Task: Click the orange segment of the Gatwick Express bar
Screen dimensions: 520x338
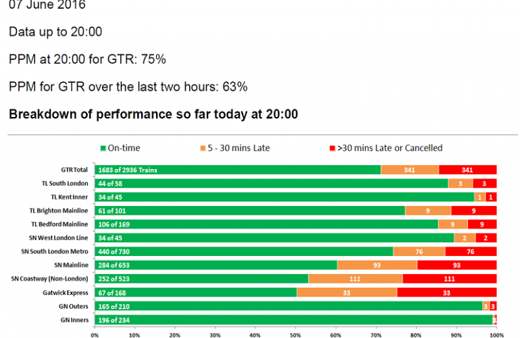Action: [346, 292]
